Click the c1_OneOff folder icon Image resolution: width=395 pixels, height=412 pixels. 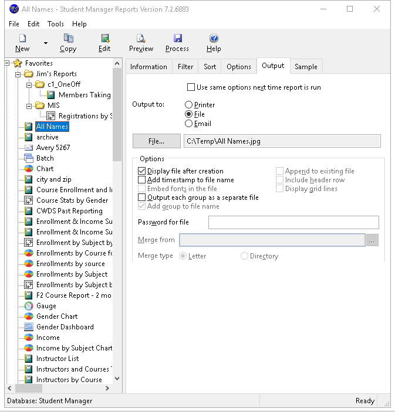[x=40, y=84]
